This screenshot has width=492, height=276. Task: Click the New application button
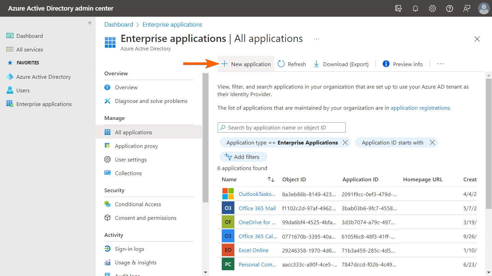point(246,64)
